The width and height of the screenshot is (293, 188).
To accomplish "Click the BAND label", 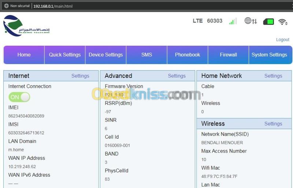I will click(112, 154).
